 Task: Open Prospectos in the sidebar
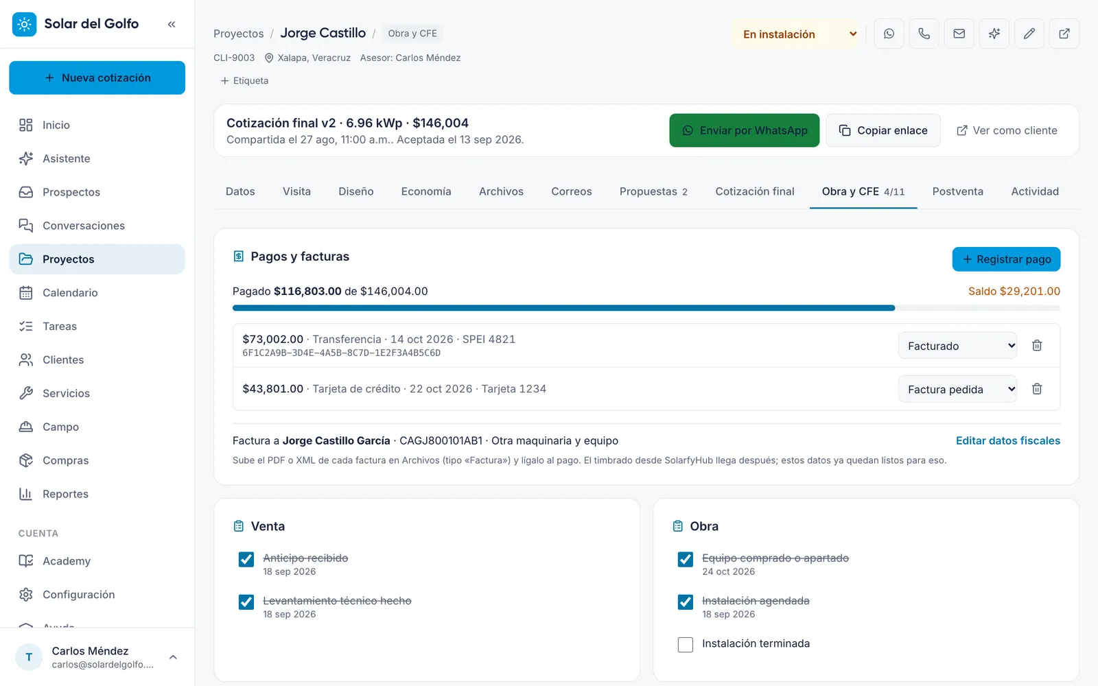pos(97,192)
